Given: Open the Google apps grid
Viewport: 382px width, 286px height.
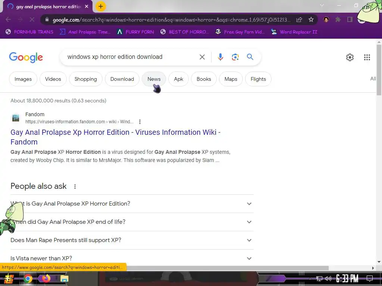Looking at the screenshot, I should 367,57.
